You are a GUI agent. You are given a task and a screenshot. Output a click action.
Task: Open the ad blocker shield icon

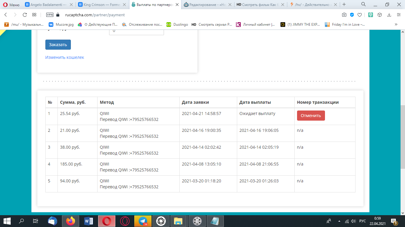coord(352,15)
